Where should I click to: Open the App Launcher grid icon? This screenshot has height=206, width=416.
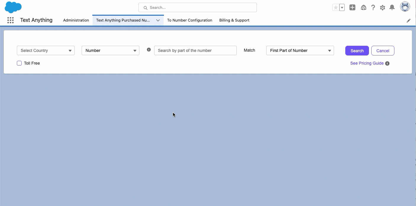click(10, 20)
